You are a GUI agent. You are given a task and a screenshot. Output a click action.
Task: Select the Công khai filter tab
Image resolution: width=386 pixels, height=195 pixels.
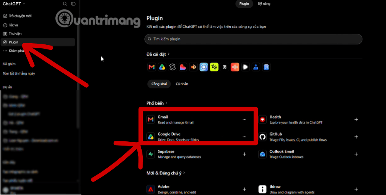click(159, 84)
